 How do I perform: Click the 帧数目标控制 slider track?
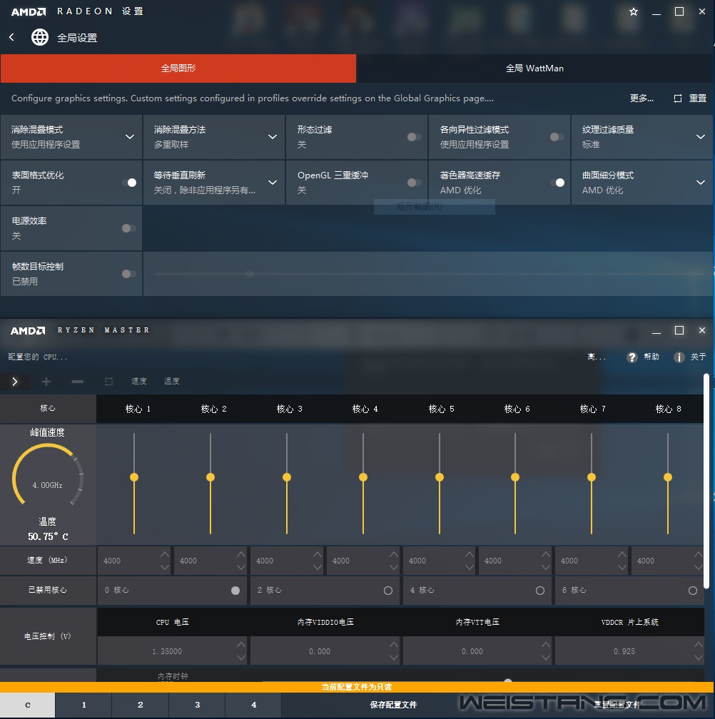(x=430, y=274)
